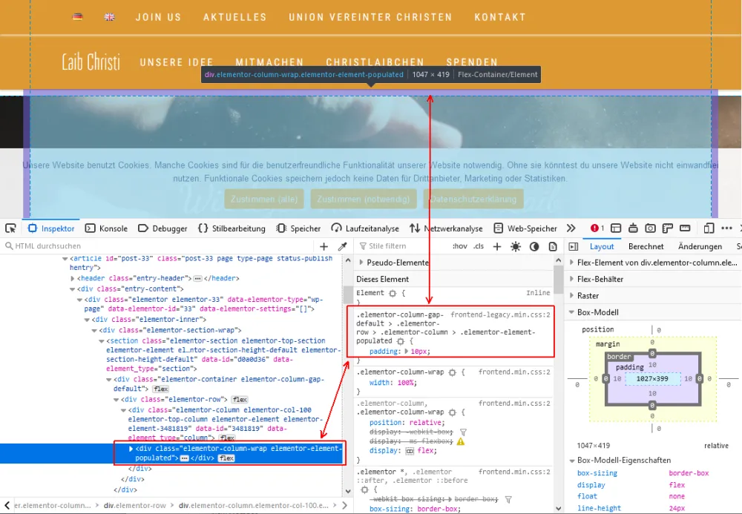742x514 pixels.
Task: Switch to the Änderungen side tab
Action: 700,246
